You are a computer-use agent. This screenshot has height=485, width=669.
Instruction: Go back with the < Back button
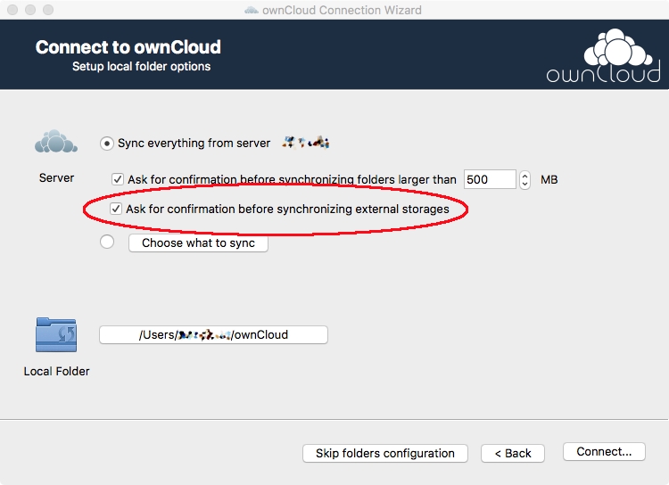tap(513, 453)
